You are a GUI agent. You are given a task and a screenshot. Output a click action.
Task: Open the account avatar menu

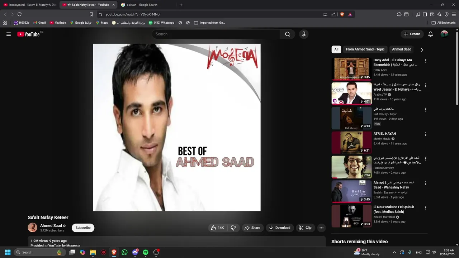click(444, 34)
